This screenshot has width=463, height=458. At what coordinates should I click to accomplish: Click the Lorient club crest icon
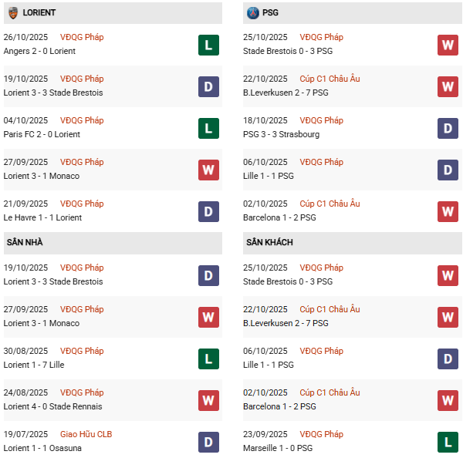pyautogui.click(x=12, y=13)
